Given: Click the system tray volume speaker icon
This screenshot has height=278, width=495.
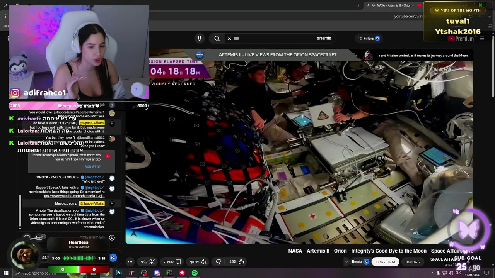Looking at the screenshot, I should (451, 273).
